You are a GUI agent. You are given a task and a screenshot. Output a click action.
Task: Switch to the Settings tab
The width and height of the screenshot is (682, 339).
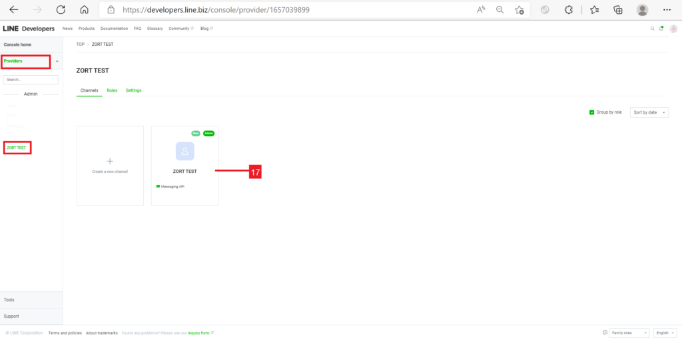point(133,90)
